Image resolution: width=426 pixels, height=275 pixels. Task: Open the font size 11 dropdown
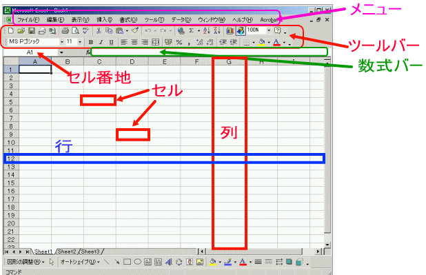pyautogui.click(x=80, y=42)
